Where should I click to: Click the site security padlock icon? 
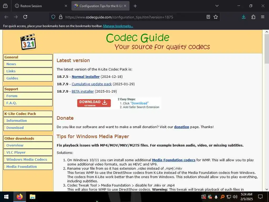61,17
